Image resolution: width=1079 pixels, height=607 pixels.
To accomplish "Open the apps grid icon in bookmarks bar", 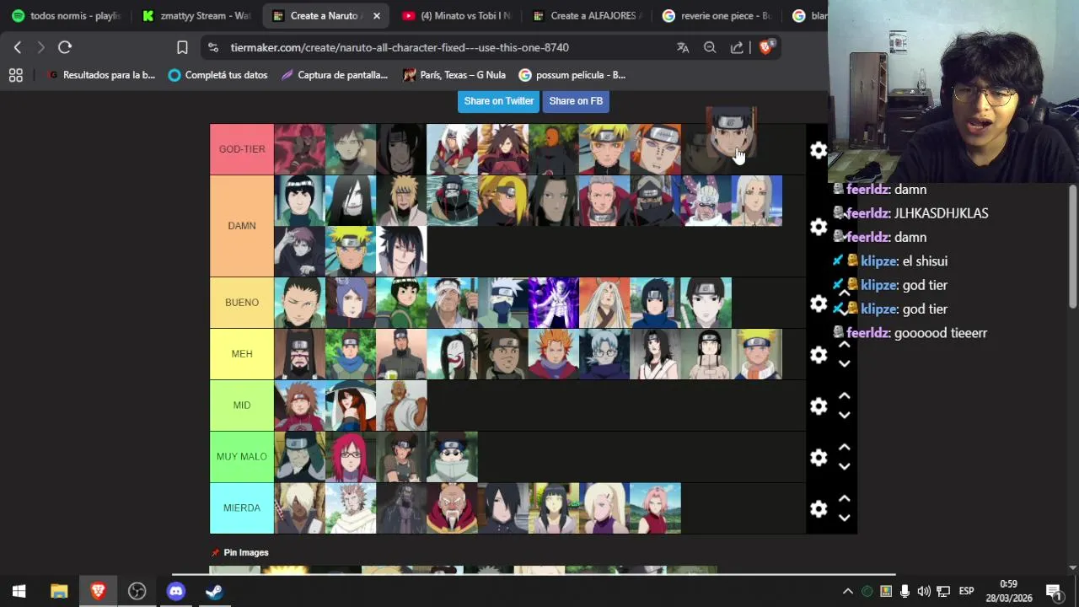I will tap(15, 75).
